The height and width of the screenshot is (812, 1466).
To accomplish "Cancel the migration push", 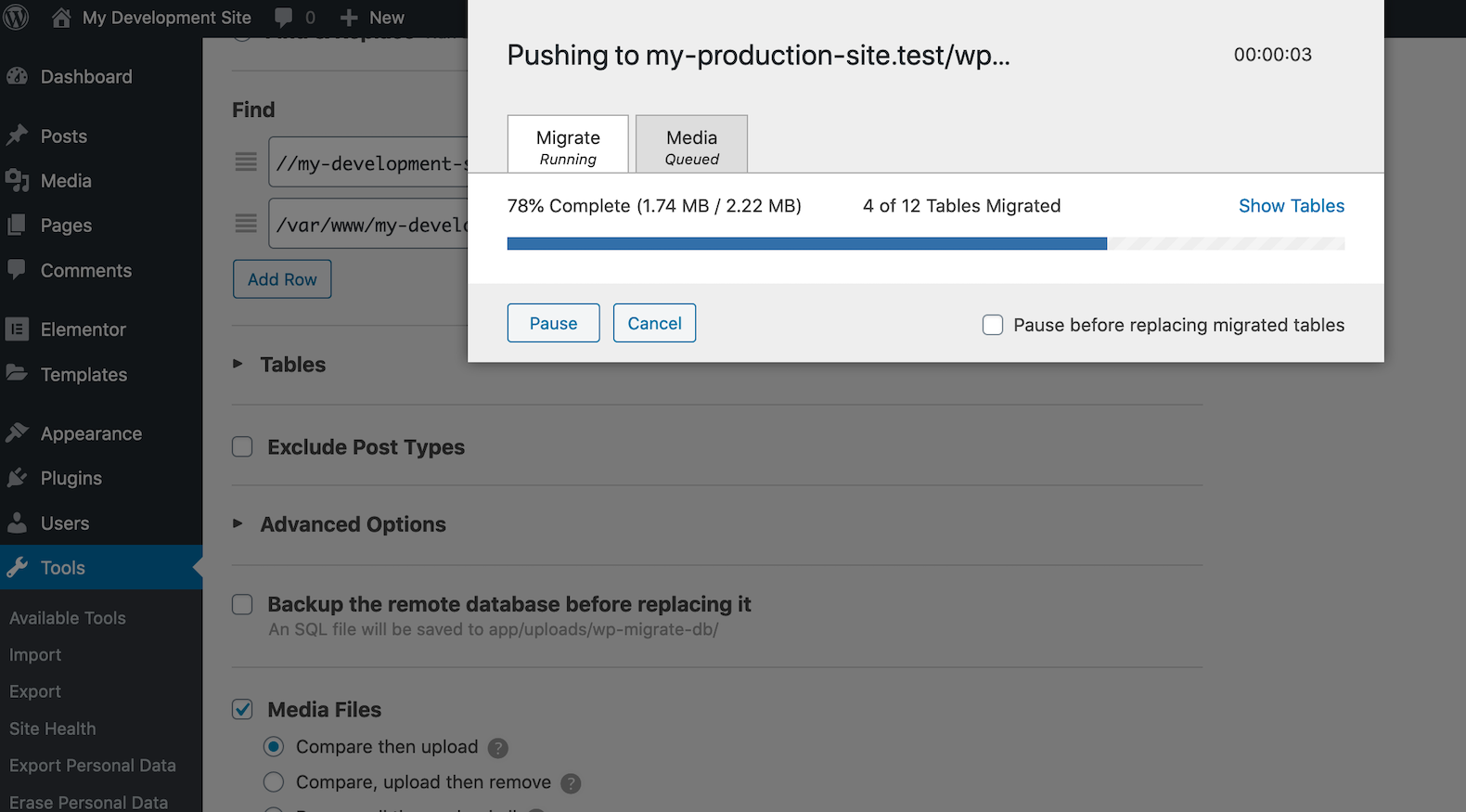I will pyautogui.click(x=654, y=323).
